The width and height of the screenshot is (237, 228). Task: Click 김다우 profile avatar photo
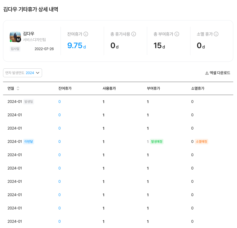(x=15, y=37)
